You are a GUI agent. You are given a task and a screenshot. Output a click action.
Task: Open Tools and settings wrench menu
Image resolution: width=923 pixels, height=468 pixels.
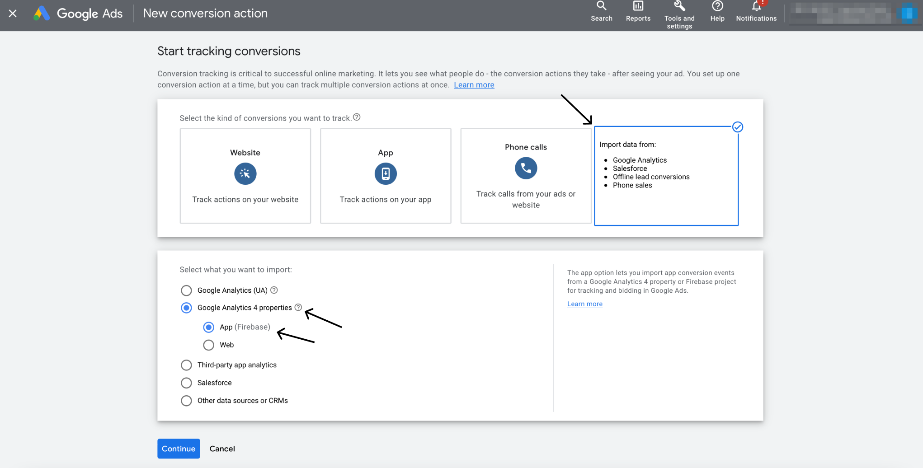(679, 14)
